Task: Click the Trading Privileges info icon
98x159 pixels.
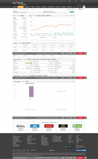Action: pos(56,12)
